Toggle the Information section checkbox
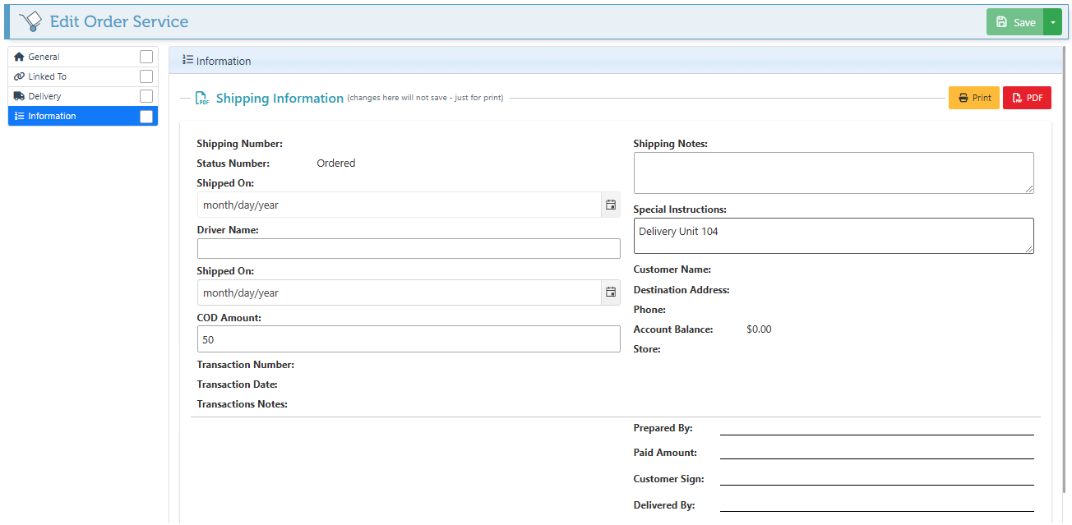Viewport: 1072px width, 525px height. coord(146,117)
